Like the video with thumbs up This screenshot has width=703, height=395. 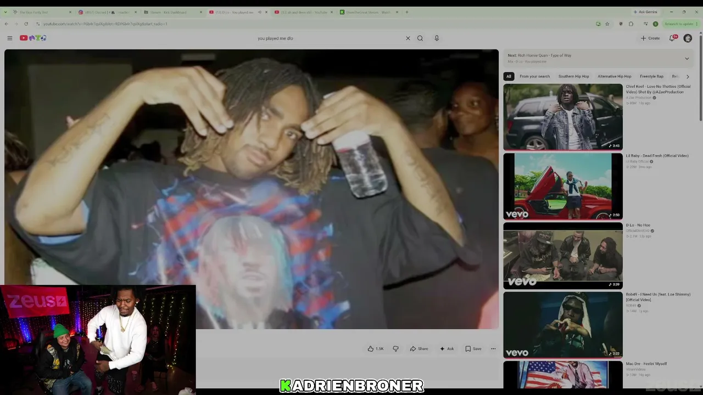(376, 348)
